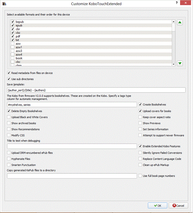Enable Hyphenate Files option

(x=9, y=159)
